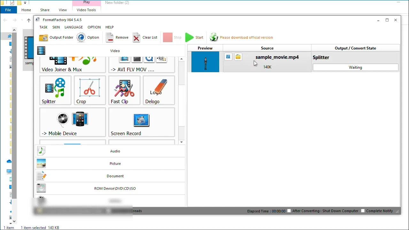The width and height of the screenshot is (409, 230).
Task: Open the -> Mobile Device converter
Action: pyautogui.click(x=73, y=122)
